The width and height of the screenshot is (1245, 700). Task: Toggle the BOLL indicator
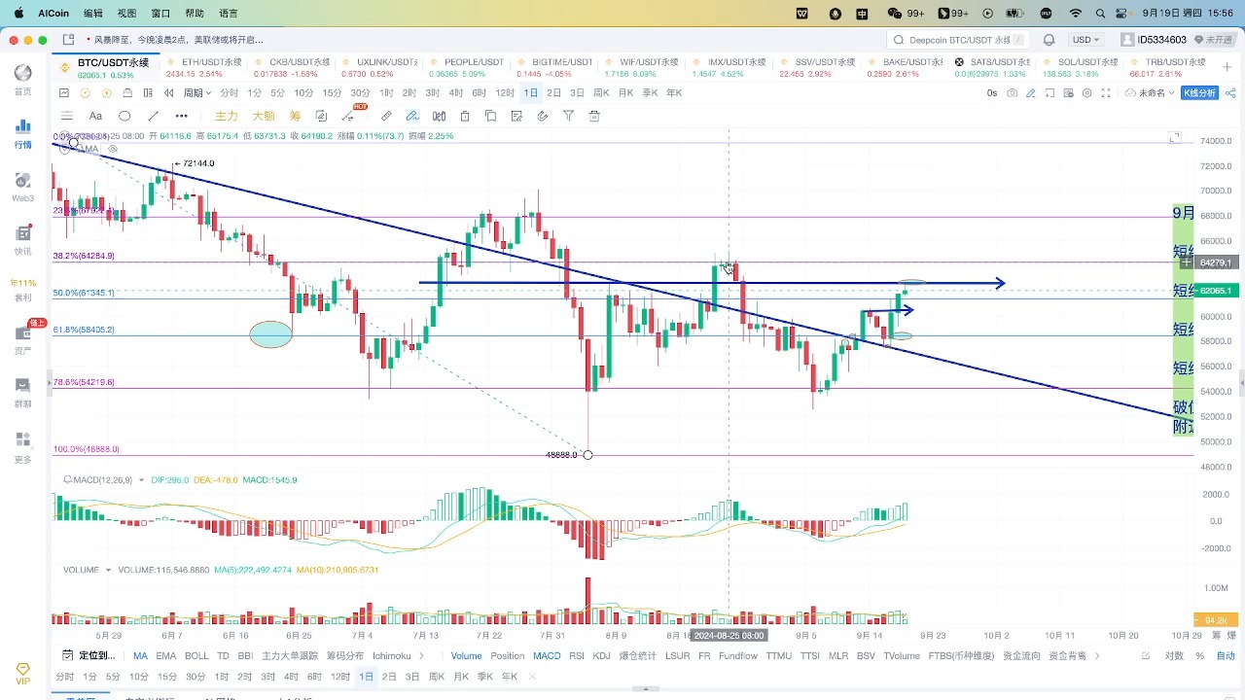pyautogui.click(x=196, y=656)
